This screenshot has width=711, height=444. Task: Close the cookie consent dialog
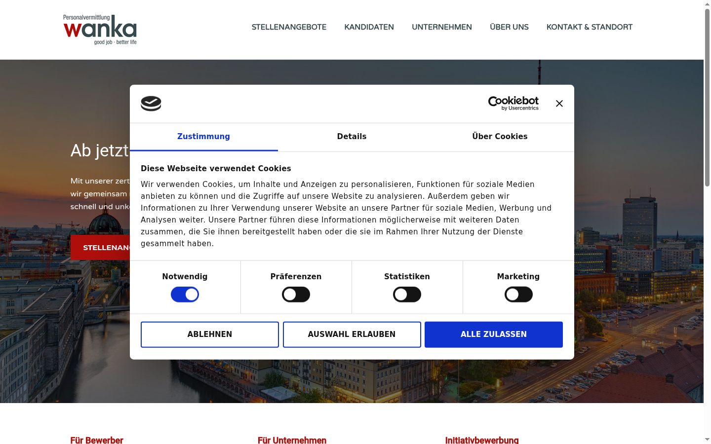559,104
